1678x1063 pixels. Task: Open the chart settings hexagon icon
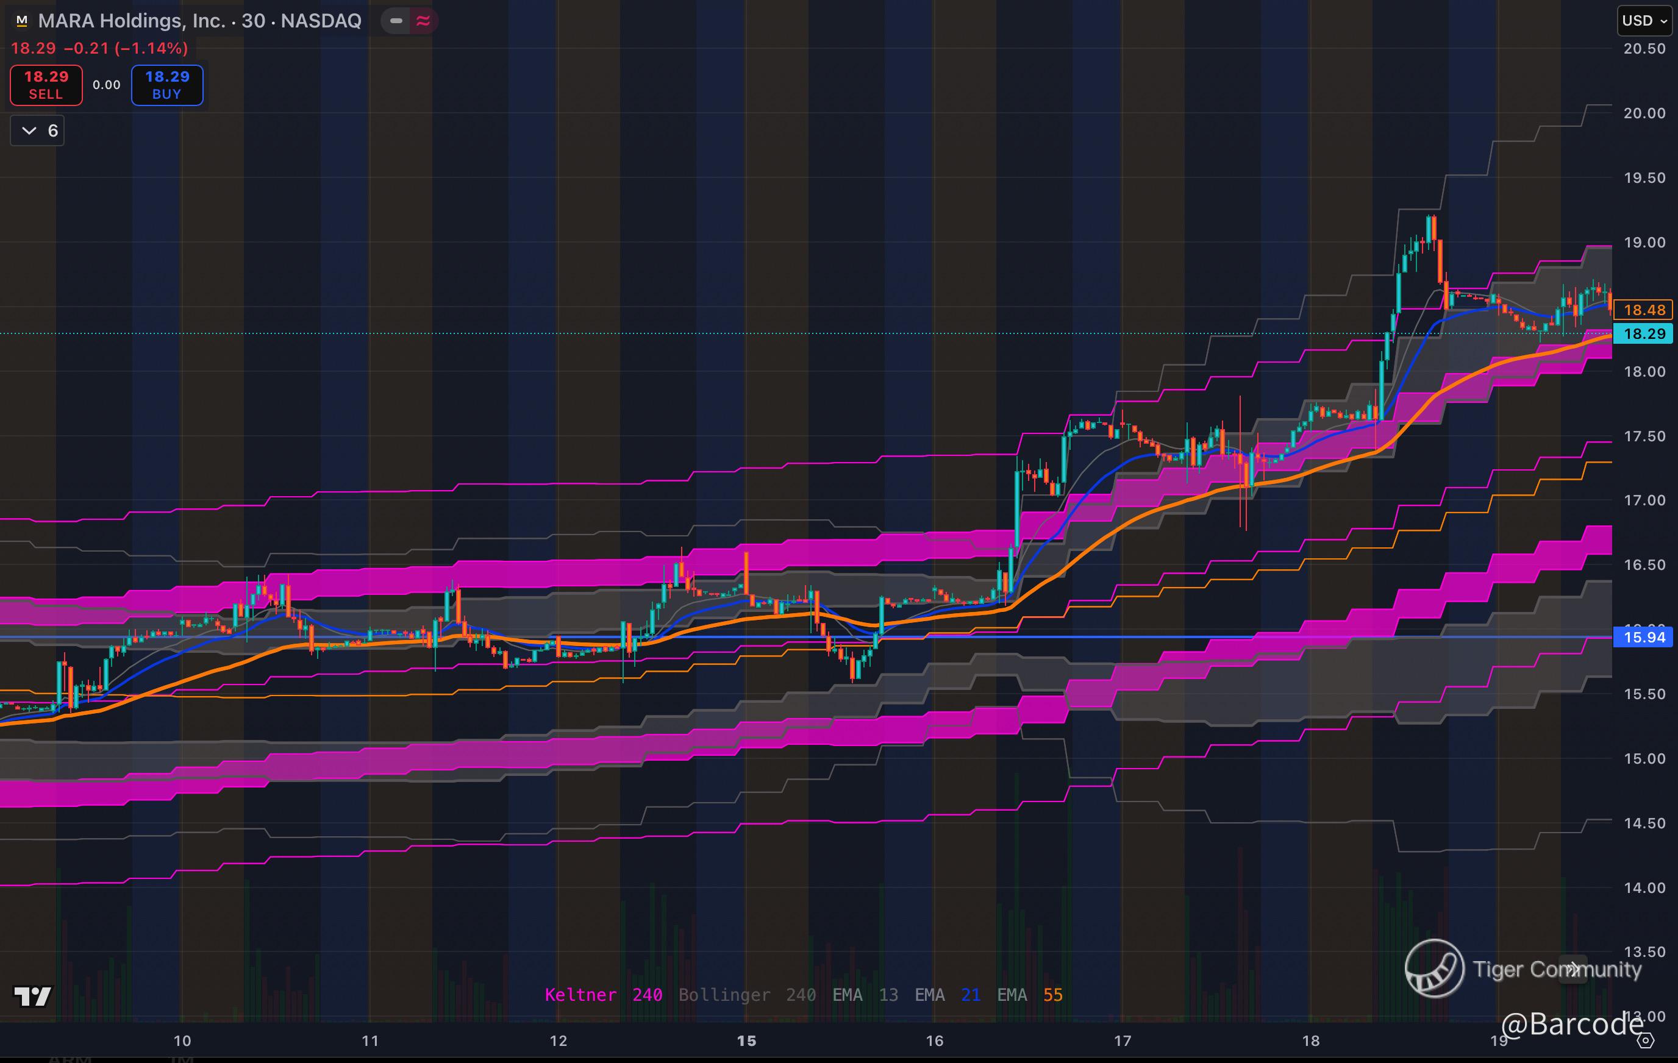(1645, 1040)
